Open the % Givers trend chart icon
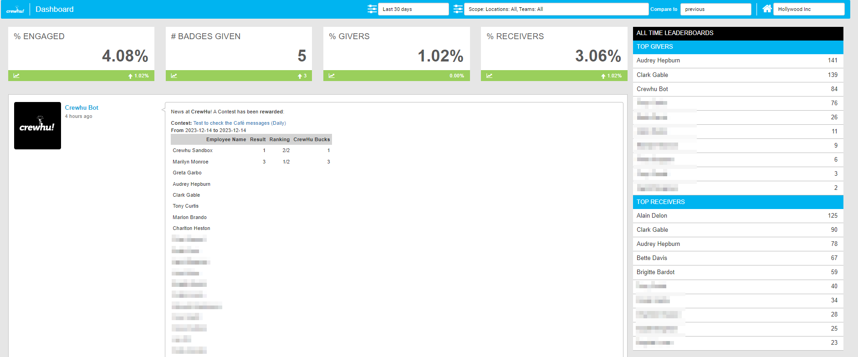858x357 pixels. point(332,76)
